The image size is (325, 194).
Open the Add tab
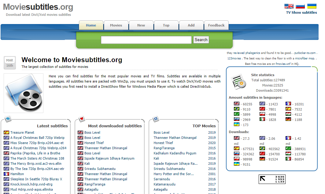pyautogui.click(x=191, y=25)
